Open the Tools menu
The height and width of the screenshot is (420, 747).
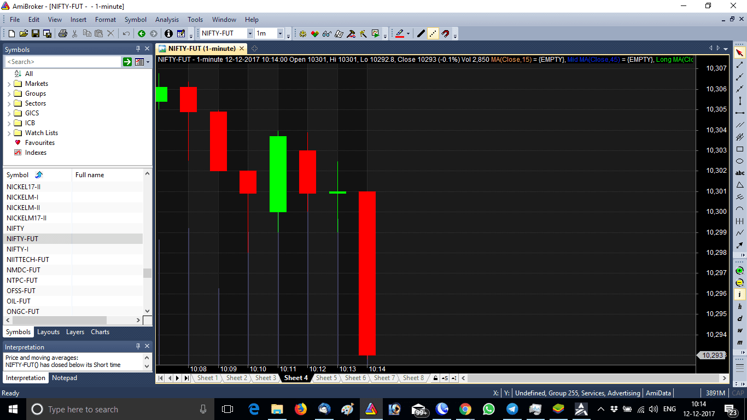(x=195, y=20)
